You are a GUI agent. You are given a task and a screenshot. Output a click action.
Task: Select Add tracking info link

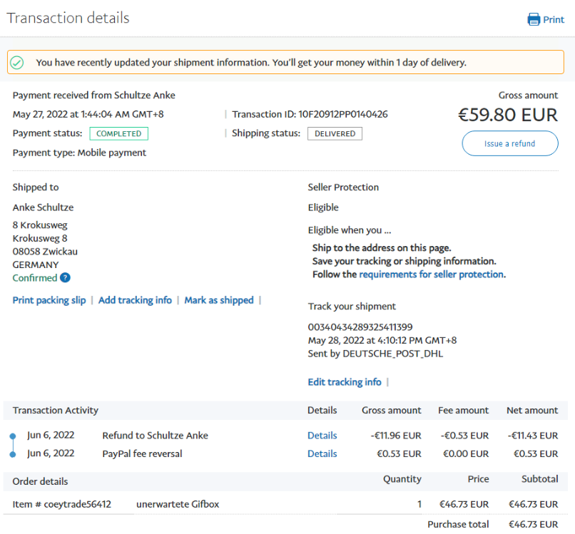[x=135, y=300]
